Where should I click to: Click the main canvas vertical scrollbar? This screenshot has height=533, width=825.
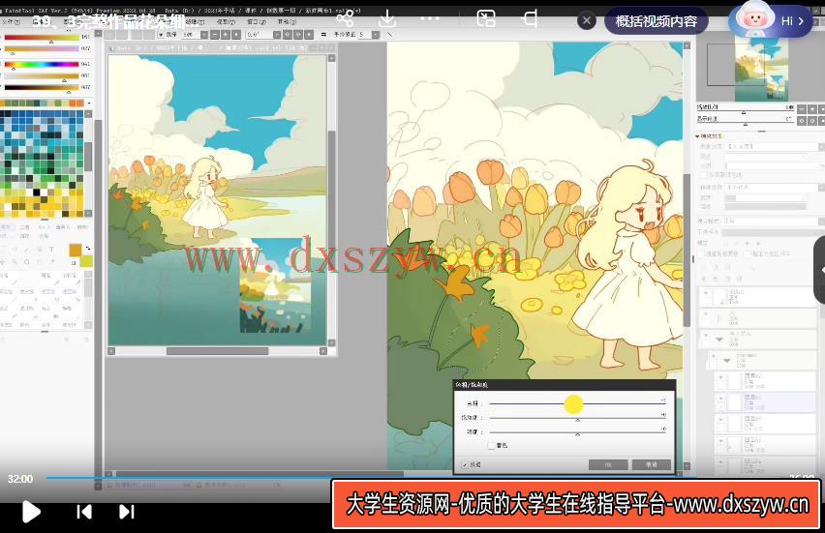point(687,250)
